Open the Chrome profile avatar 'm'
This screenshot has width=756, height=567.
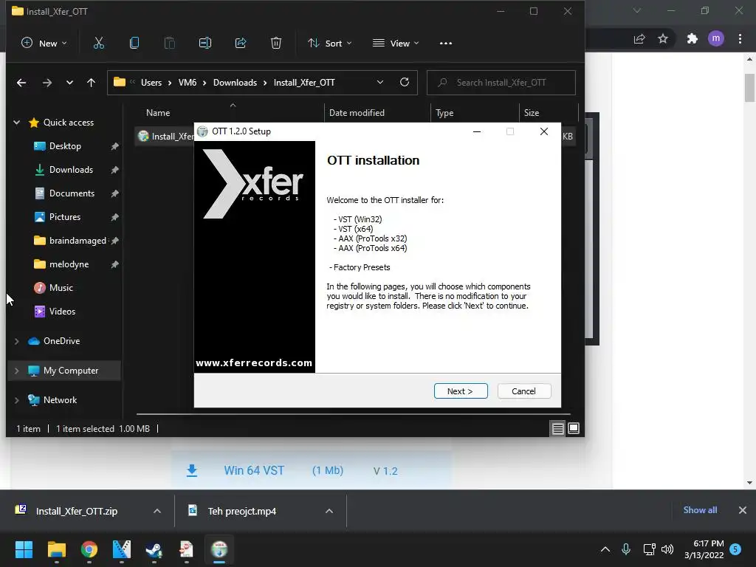pos(716,38)
